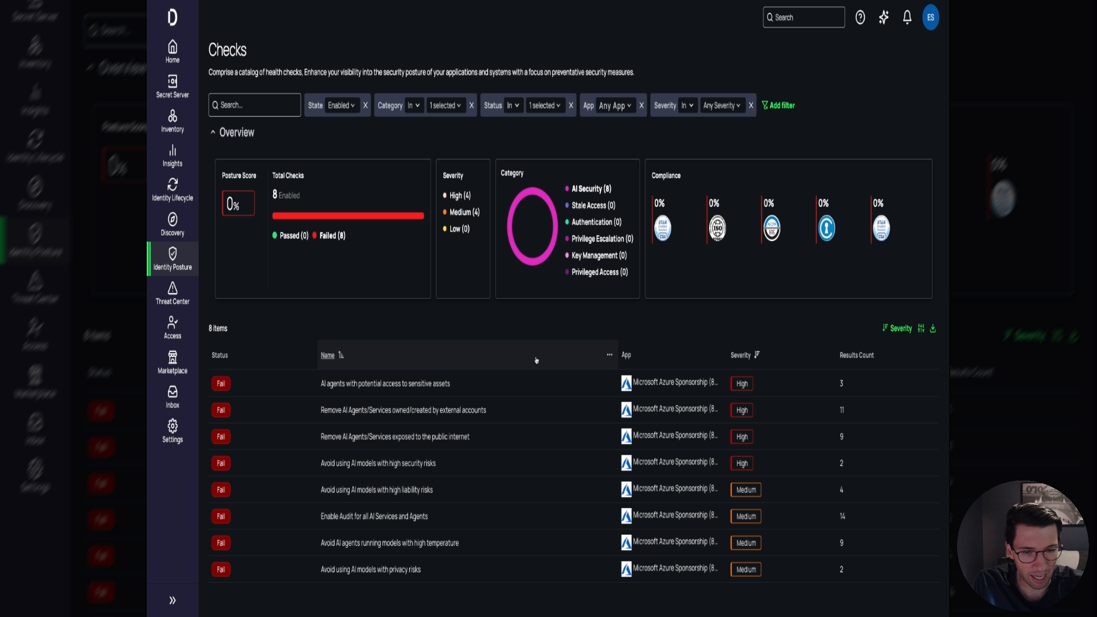Open the AI assistant sparkle icon
The image size is (1097, 617).
coord(884,18)
